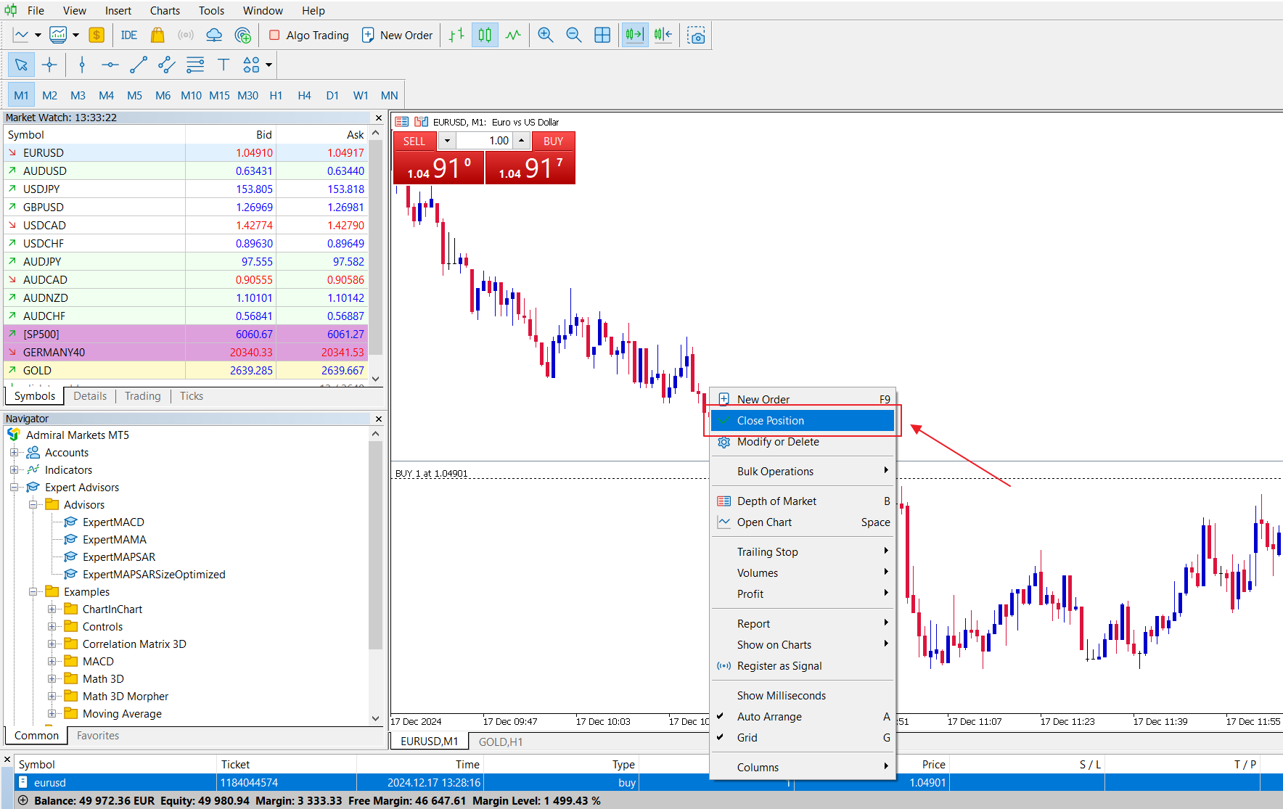This screenshot has width=1283, height=809.
Task: Open the lot volume dropdown arrow
Action: [446, 141]
